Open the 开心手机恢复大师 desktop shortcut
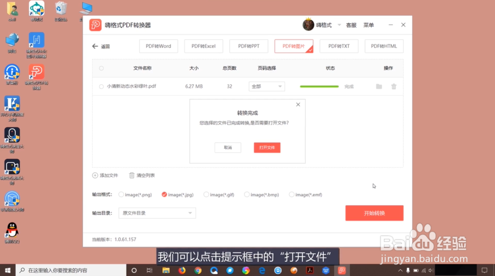This screenshot has height=276, width=495. tap(12, 109)
